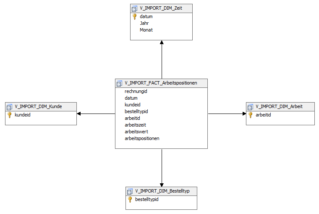Click the table icon of V_IMPORT_FACT_Arbeitspositionen

[119, 84]
